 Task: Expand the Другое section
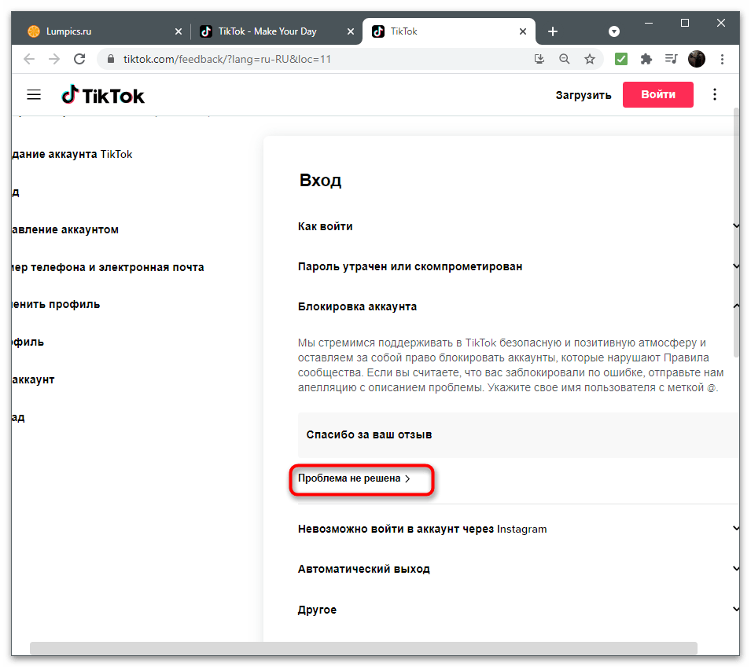(517, 610)
